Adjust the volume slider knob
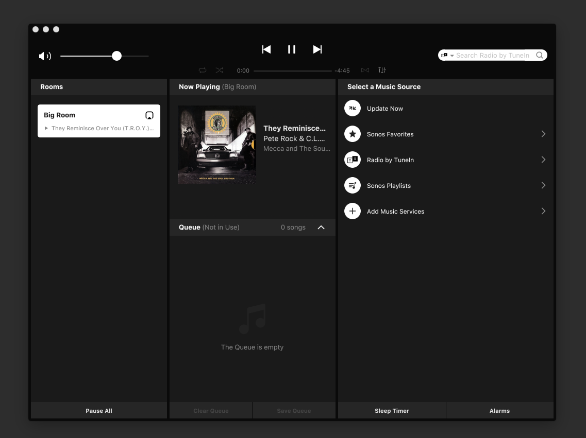Image resolution: width=586 pixels, height=438 pixels. [116, 56]
